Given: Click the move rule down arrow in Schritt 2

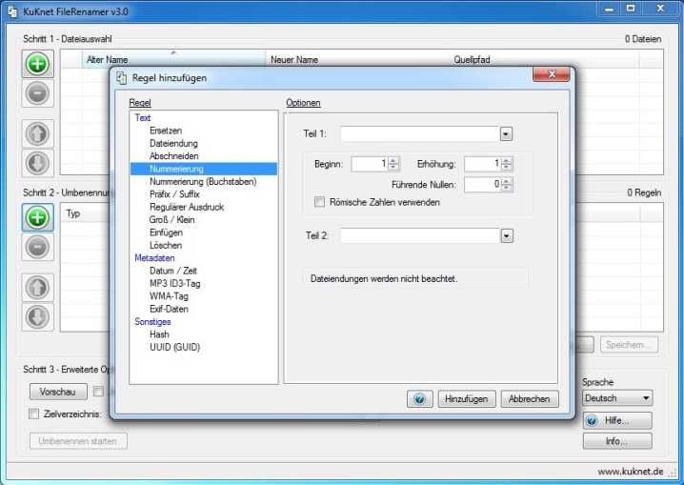Looking at the screenshot, I should (38, 315).
